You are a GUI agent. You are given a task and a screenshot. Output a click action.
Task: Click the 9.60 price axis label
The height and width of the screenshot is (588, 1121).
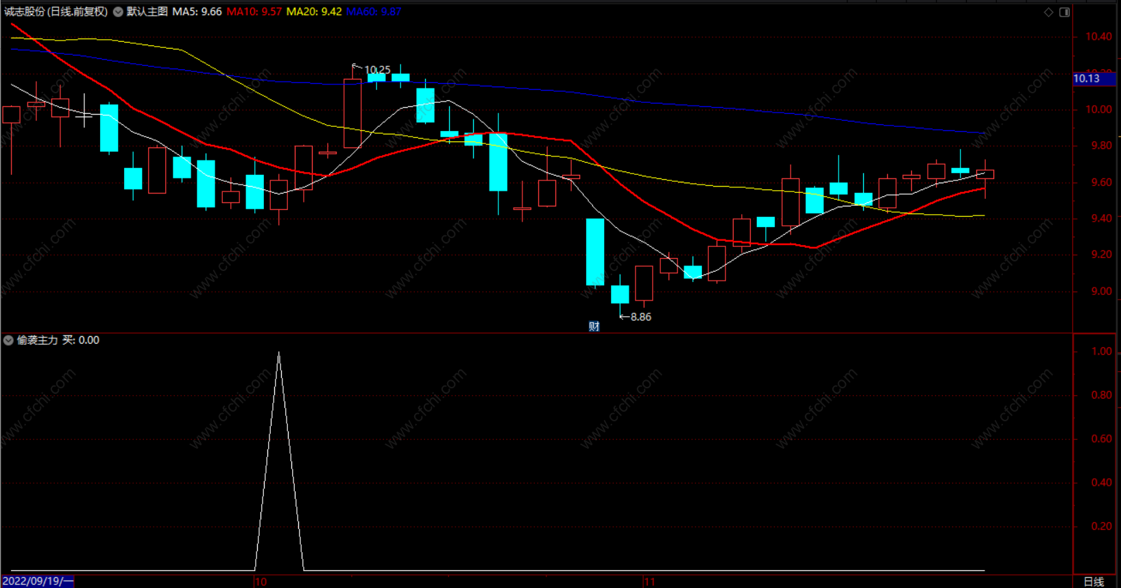1101,183
